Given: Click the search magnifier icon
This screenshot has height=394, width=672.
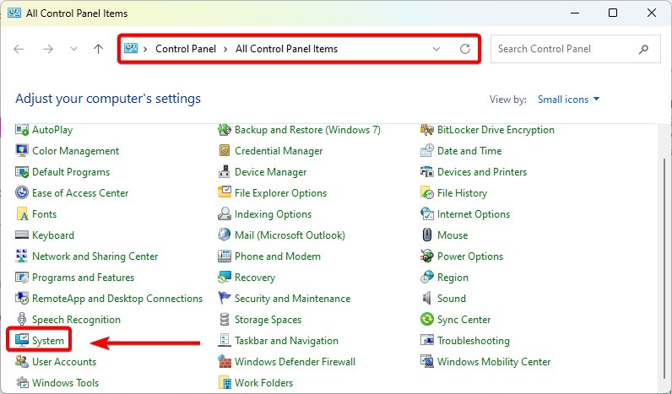Looking at the screenshot, I should [x=643, y=49].
